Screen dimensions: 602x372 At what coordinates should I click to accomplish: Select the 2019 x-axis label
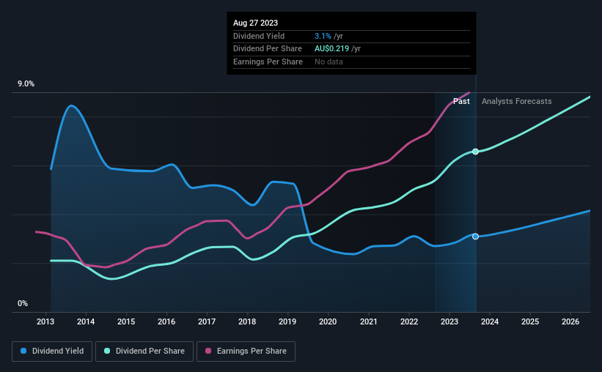[287, 321]
